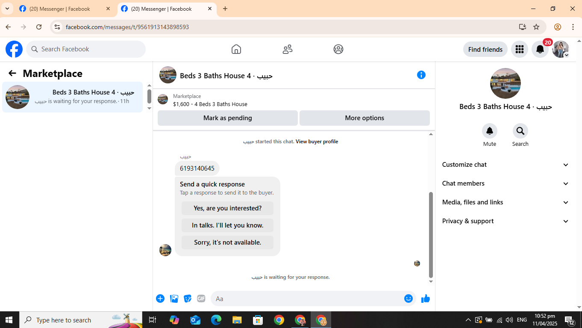This screenshot has height=328, width=582.
Task: Open more actions plus icon in composer
Action: [160, 298]
